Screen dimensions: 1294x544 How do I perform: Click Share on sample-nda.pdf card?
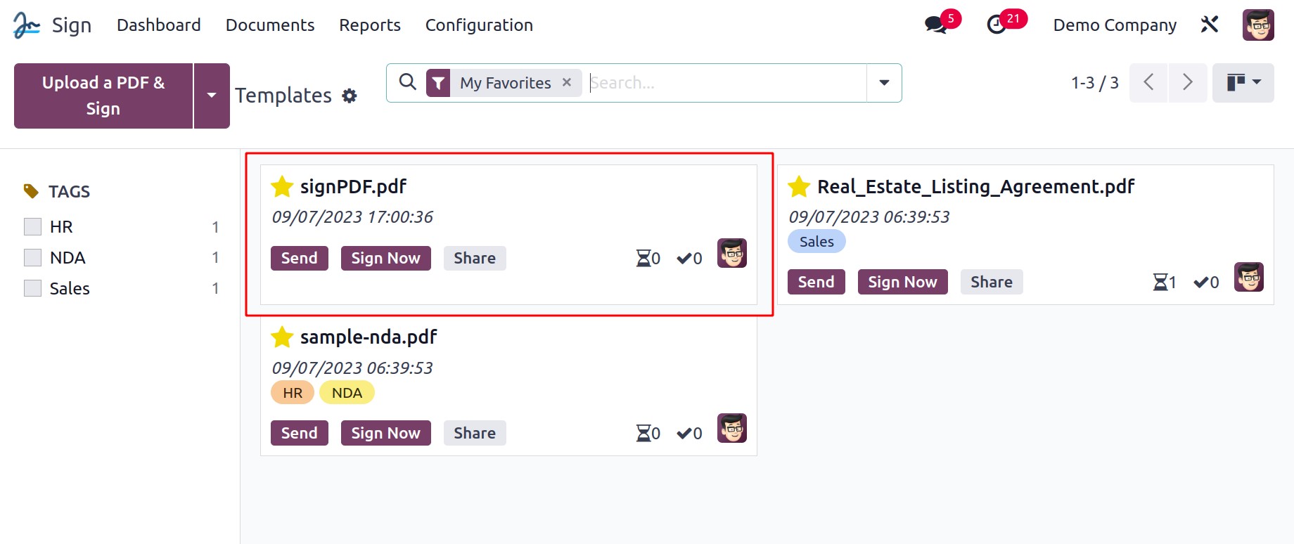click(x=475, y=433)
